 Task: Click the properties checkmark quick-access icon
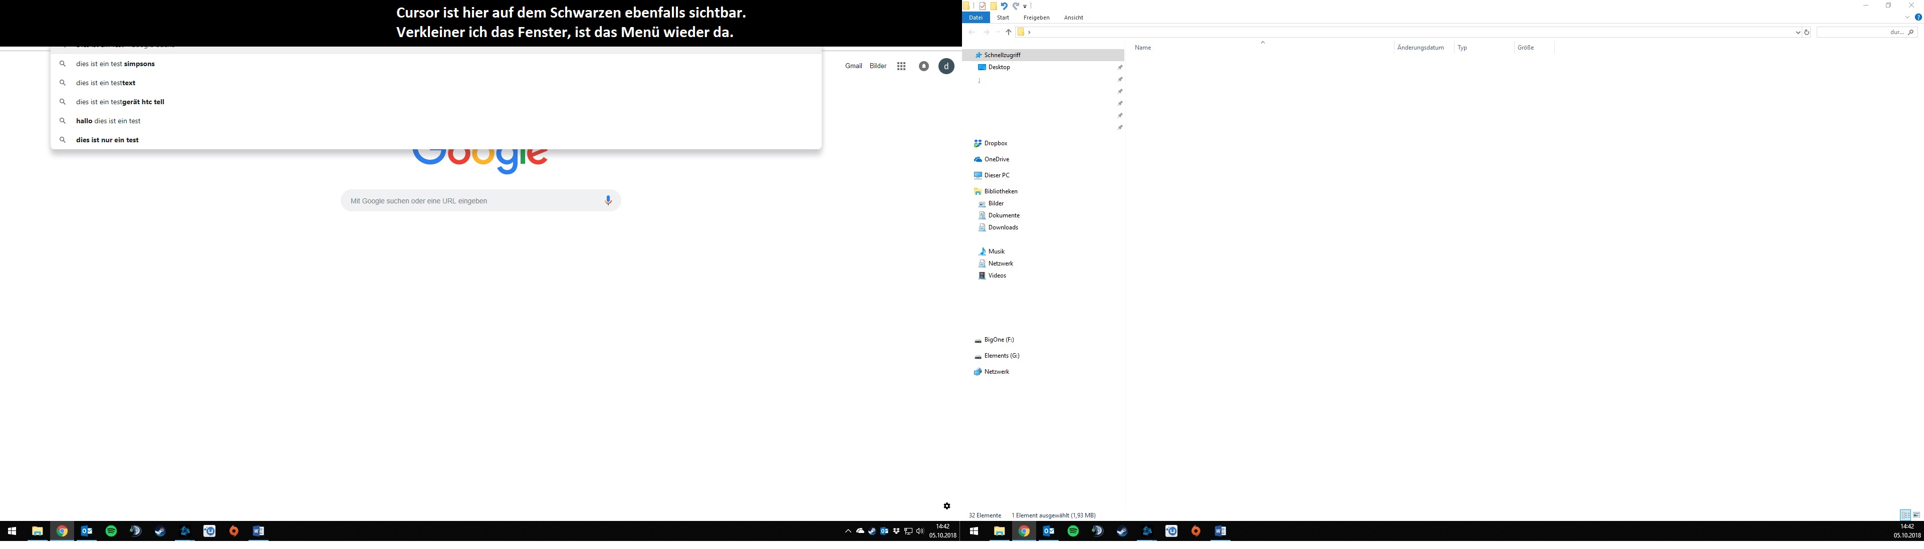[x=983, y=6]
